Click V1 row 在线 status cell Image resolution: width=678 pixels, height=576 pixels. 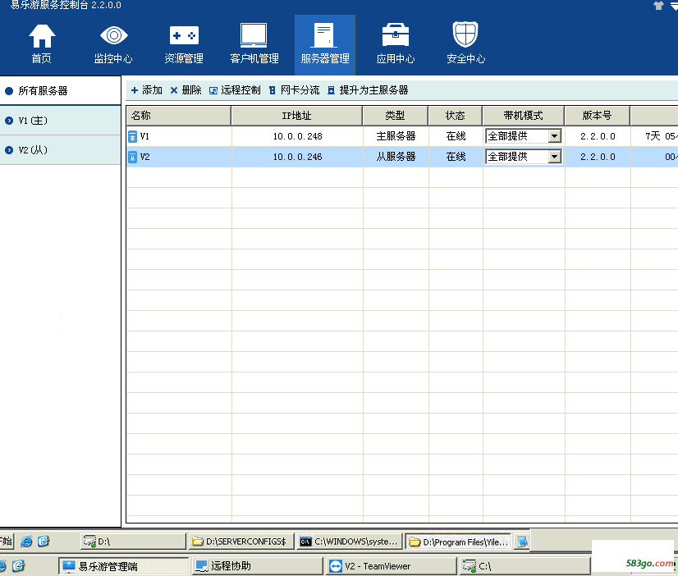click(x=456, y=136)
